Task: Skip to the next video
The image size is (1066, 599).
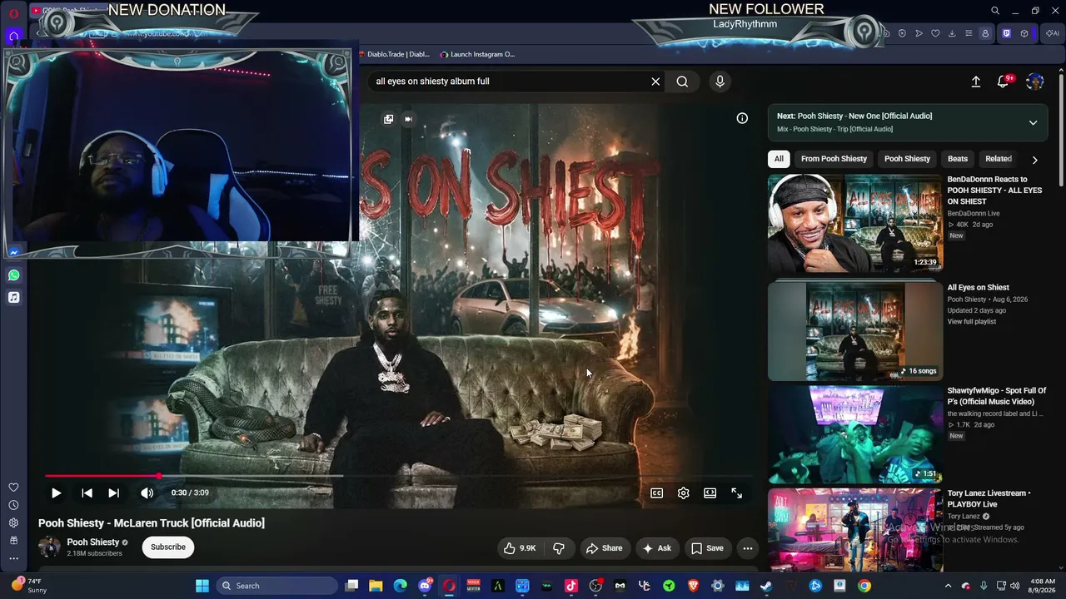Action: (x=113, y=493)
